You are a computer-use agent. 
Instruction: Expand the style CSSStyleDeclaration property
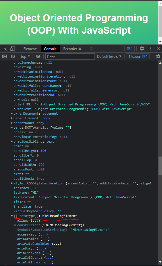coord(12,183)
